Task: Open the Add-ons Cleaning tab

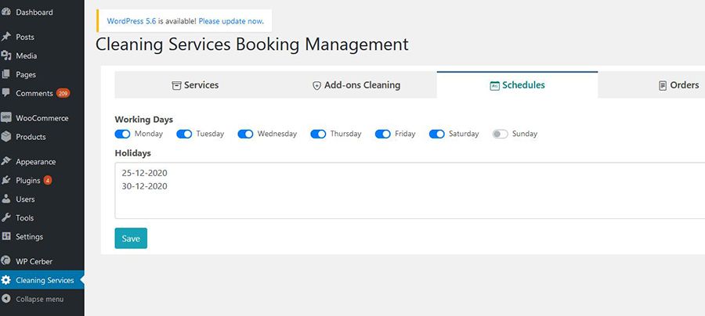Action: (356, 84)
